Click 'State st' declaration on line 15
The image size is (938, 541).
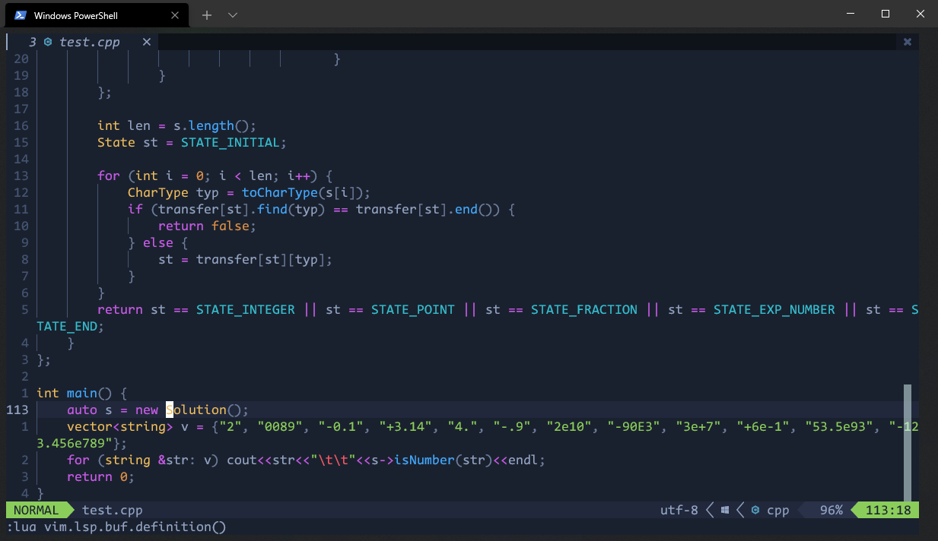128,142
